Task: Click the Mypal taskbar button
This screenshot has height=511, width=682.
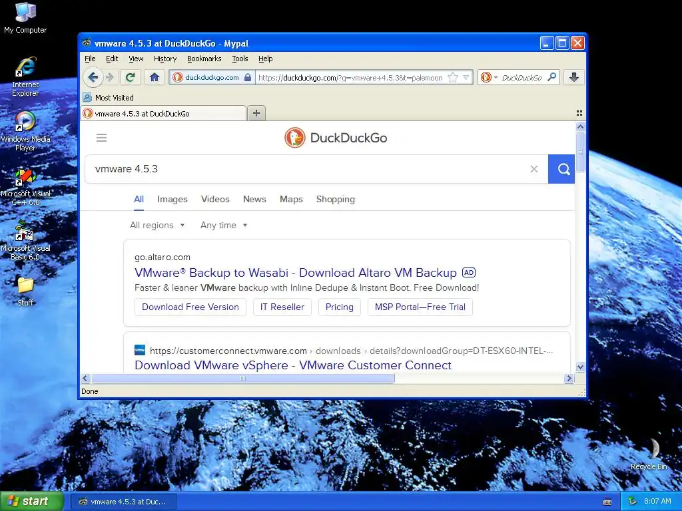Action: pos(123,502)
